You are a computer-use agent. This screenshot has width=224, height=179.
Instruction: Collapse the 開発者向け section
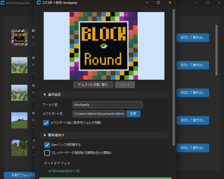pyautogui.click(x=45, y=135)
